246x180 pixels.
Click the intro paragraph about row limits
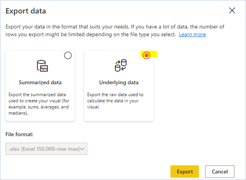point(115,30)
